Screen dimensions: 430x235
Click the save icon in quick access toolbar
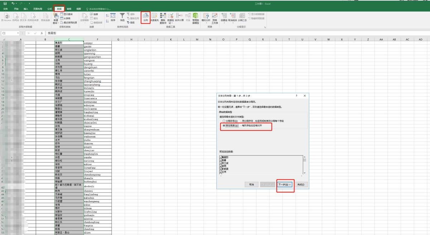click(x=5, y=3)
